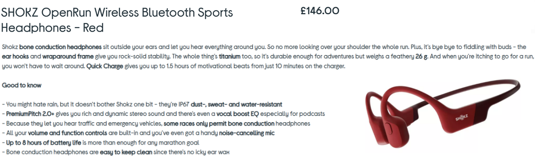Click 'Up to 8 hours of battery life'
The image size is (535, 159).
pos(42,142)
